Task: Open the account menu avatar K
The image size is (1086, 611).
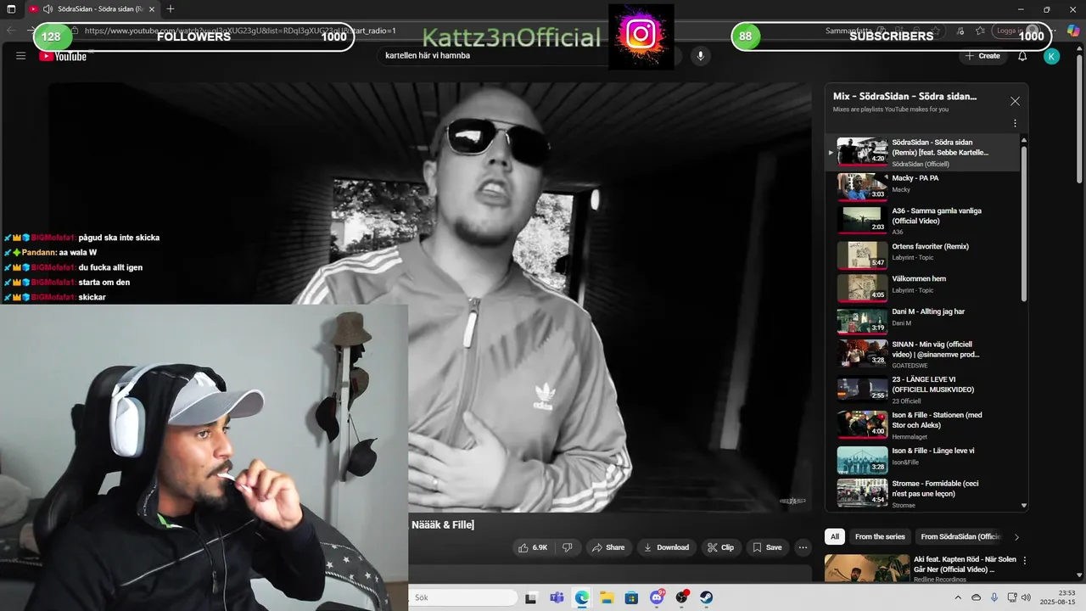Action: (x=1051, y=56)
